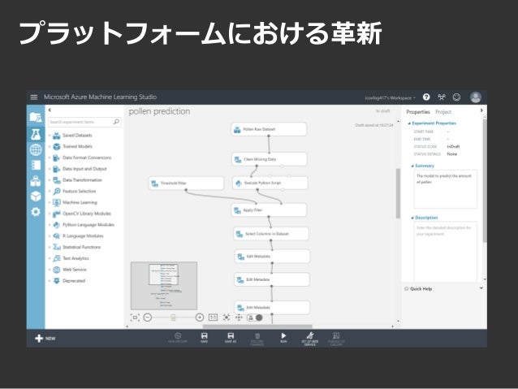Expand the Trained Models category arrow
518x389 pixels.
tap(50, 146)
